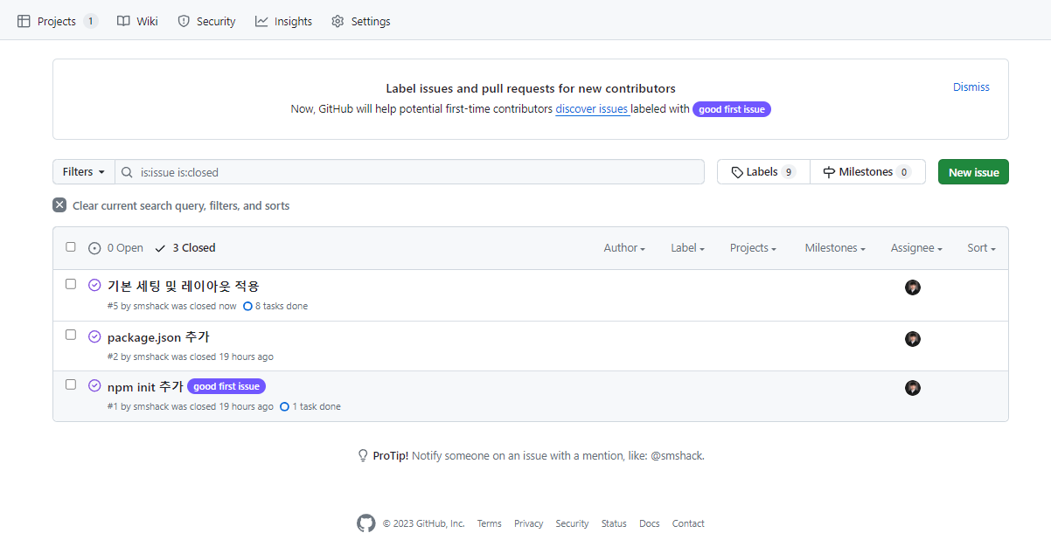Follow the 'discover issues' link

coord(592,109)
